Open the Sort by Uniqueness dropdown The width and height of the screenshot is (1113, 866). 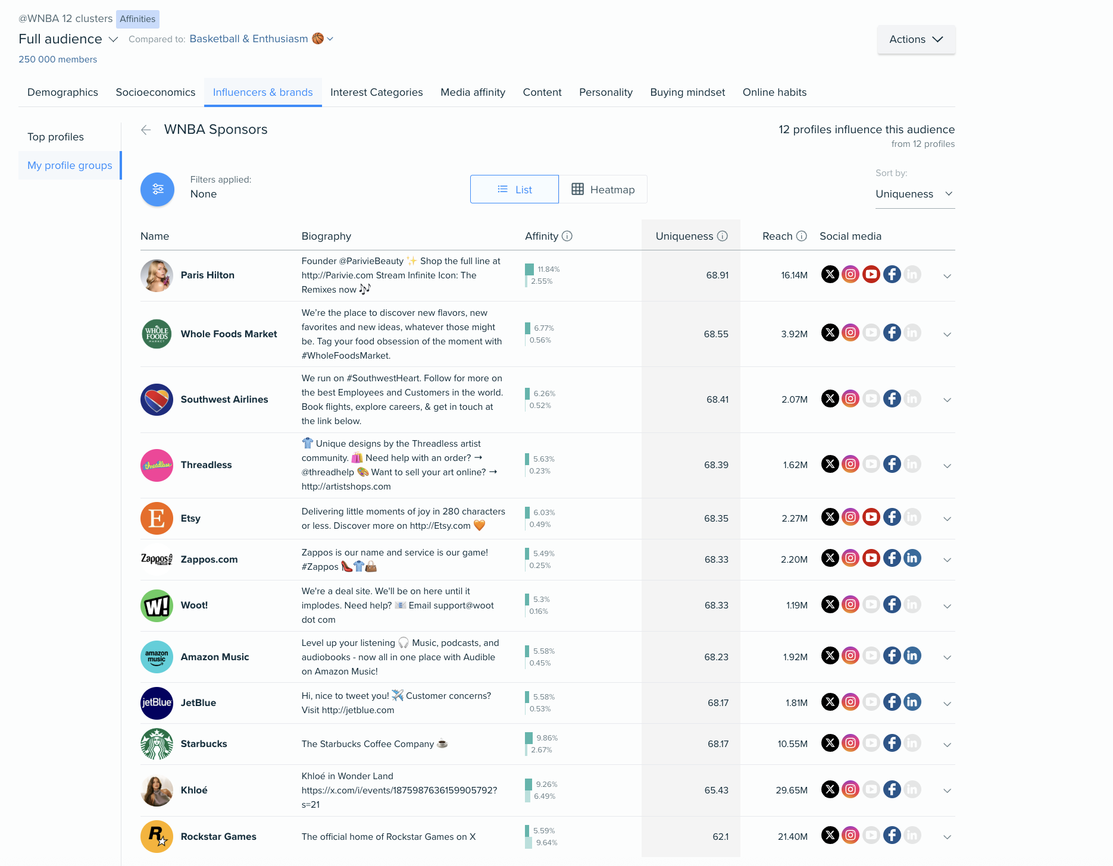click(915, 194)
